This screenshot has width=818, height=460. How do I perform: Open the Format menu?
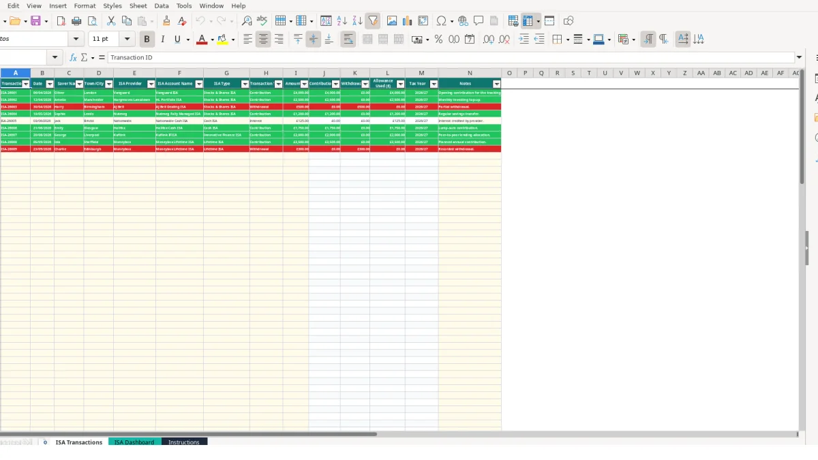(85, 5)
